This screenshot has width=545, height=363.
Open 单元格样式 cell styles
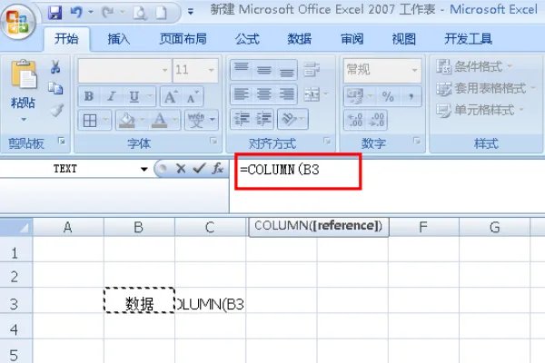480,110
